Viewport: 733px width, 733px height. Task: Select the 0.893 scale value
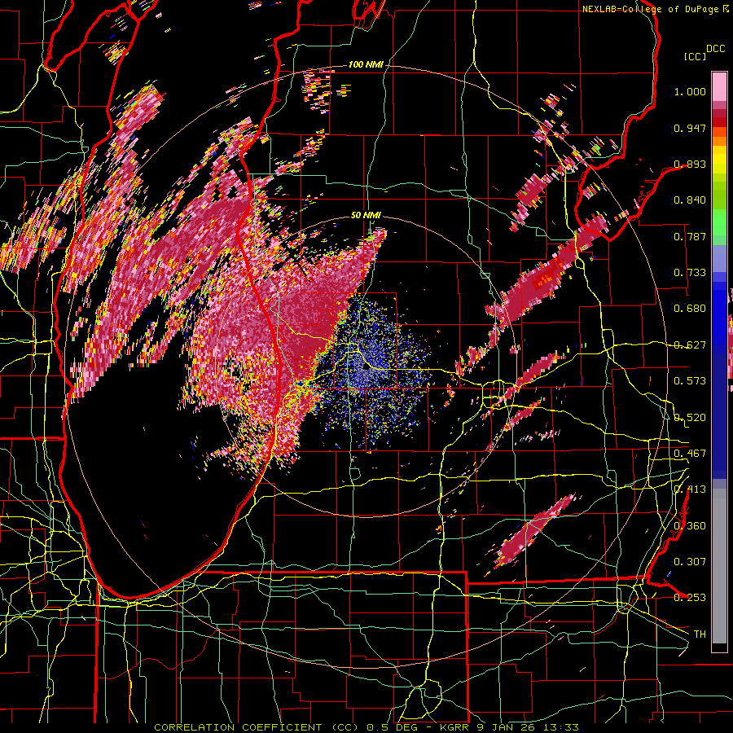(x=690, y=164)
